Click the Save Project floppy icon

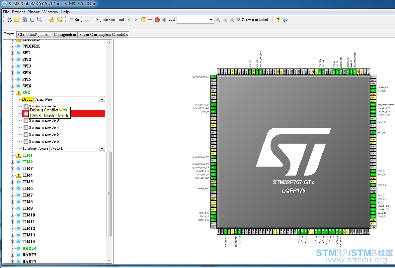[32, 20]
